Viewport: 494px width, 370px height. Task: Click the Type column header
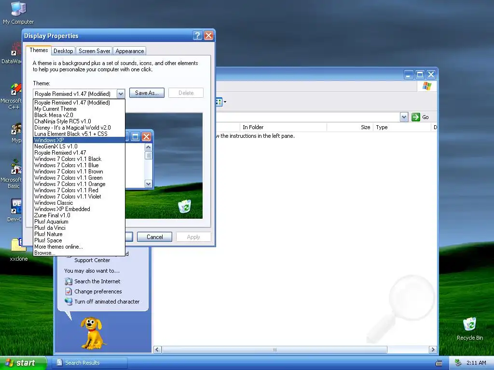click(402, 127)
